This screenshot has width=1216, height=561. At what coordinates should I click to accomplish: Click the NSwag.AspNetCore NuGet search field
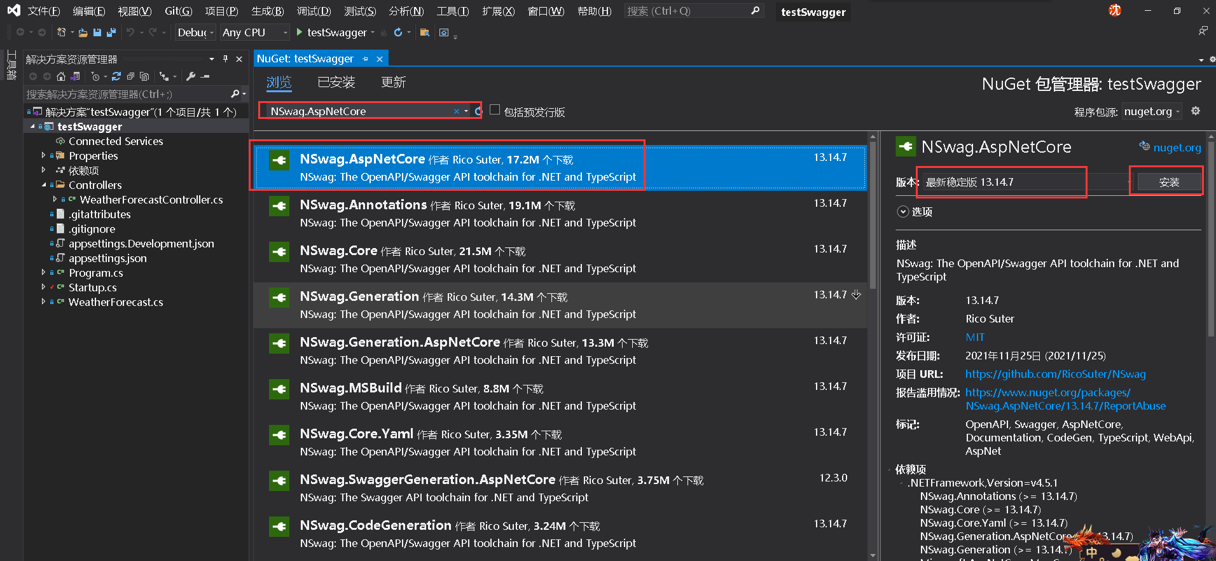click(359, 111)
